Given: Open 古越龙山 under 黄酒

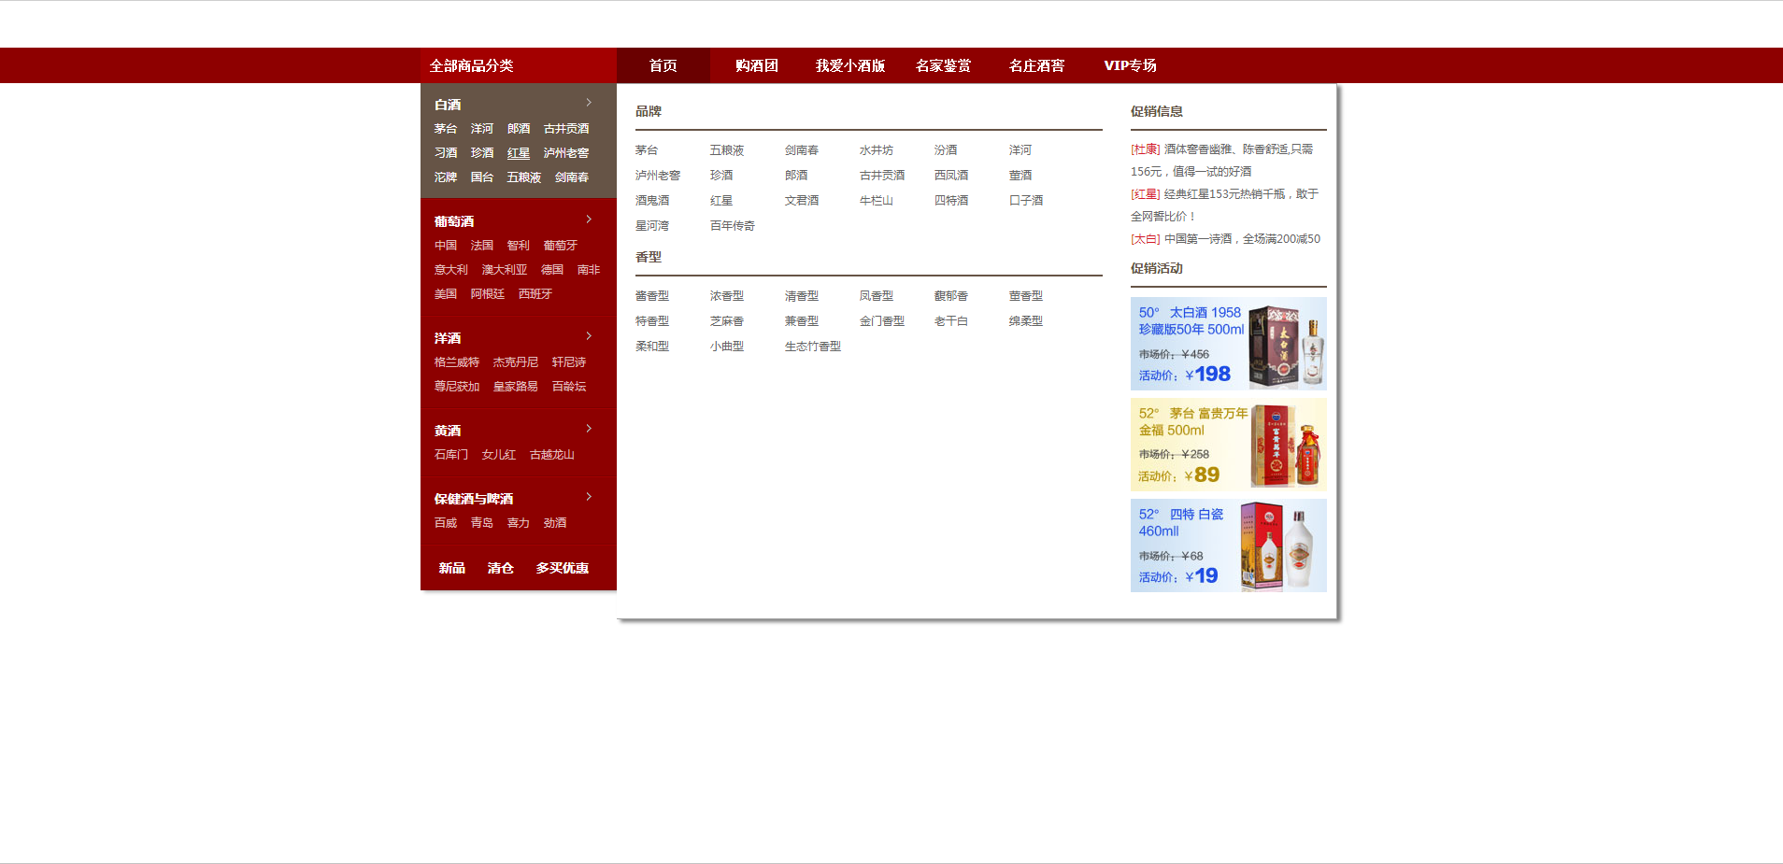Looking at the screenshot, I should (552, 455).
